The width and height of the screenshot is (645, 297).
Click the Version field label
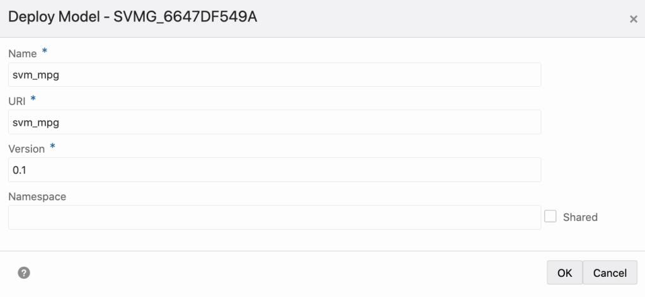point(26,148)
